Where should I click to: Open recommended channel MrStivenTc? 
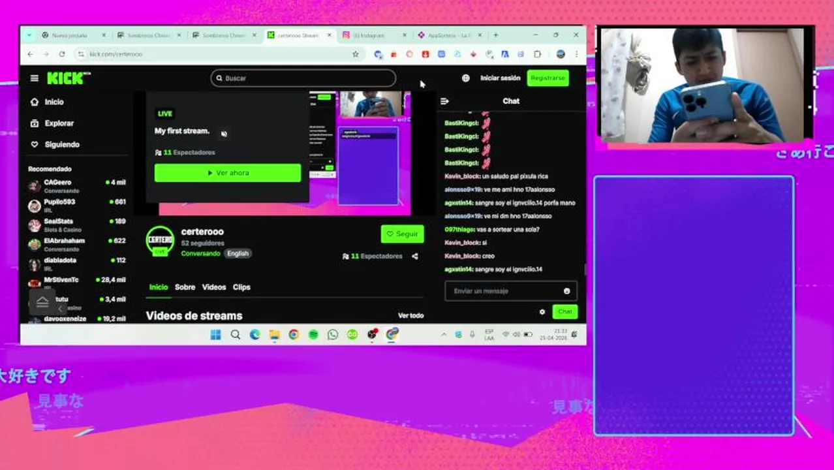(77, 283)
